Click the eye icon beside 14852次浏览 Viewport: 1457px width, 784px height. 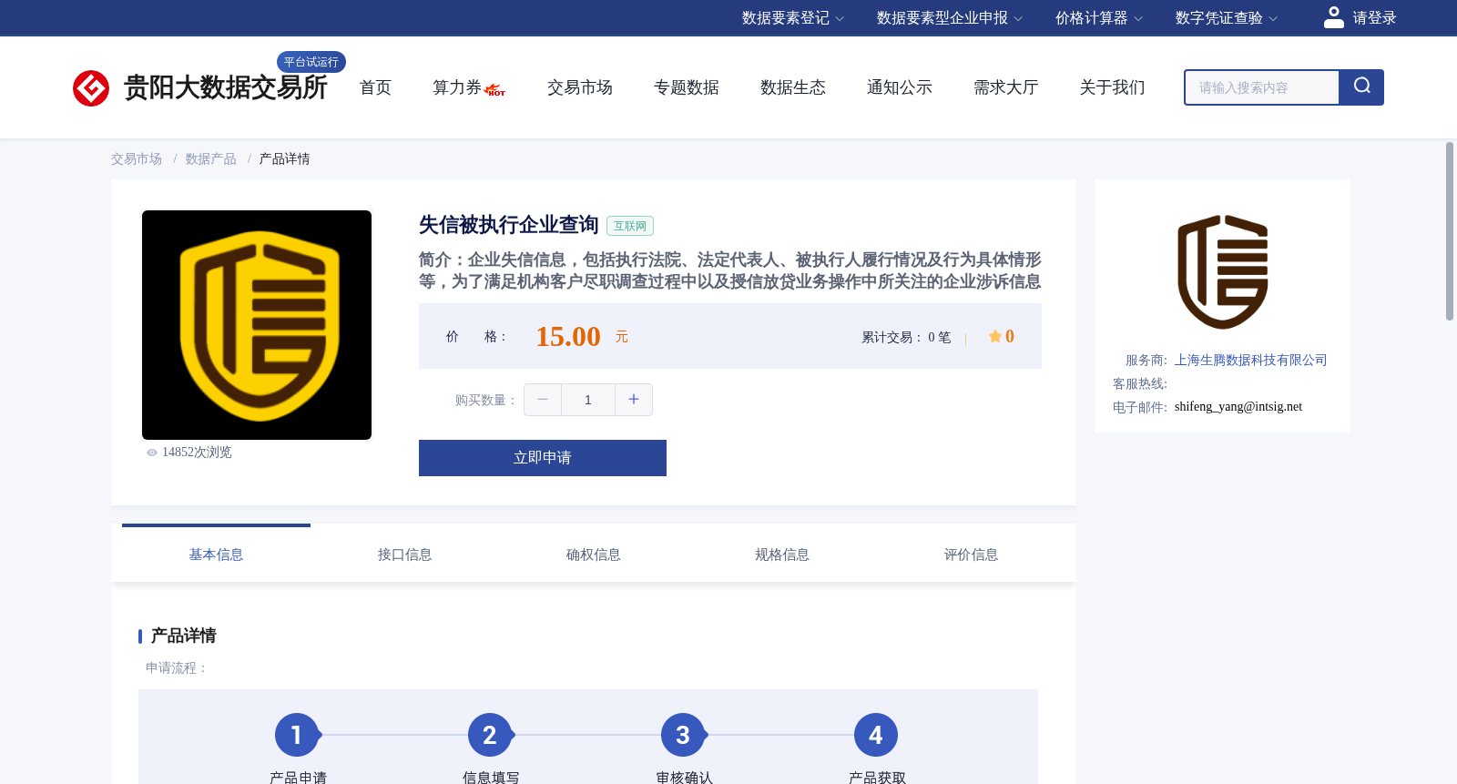(x=152, y=453)
